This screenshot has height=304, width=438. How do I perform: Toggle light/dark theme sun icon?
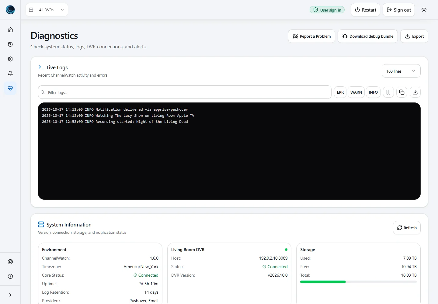point(424,10)
